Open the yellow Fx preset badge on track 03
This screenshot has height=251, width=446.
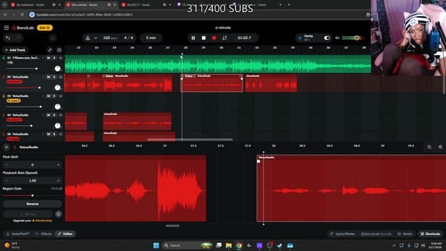[14, 100]
